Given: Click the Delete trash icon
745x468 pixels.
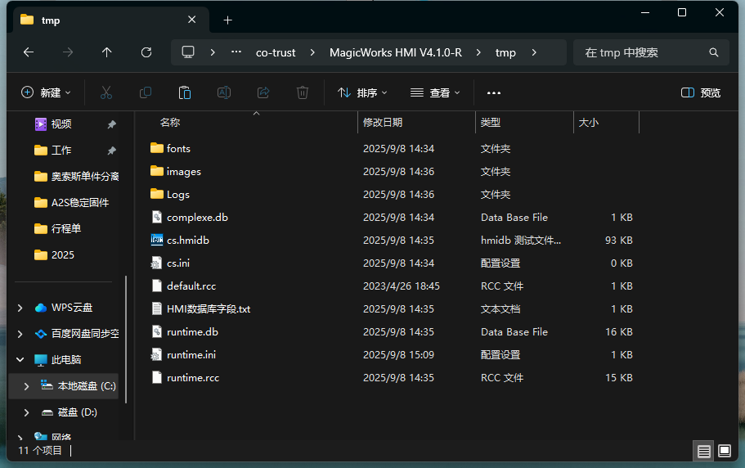Looking at the screenshot, I should [303, 92].
